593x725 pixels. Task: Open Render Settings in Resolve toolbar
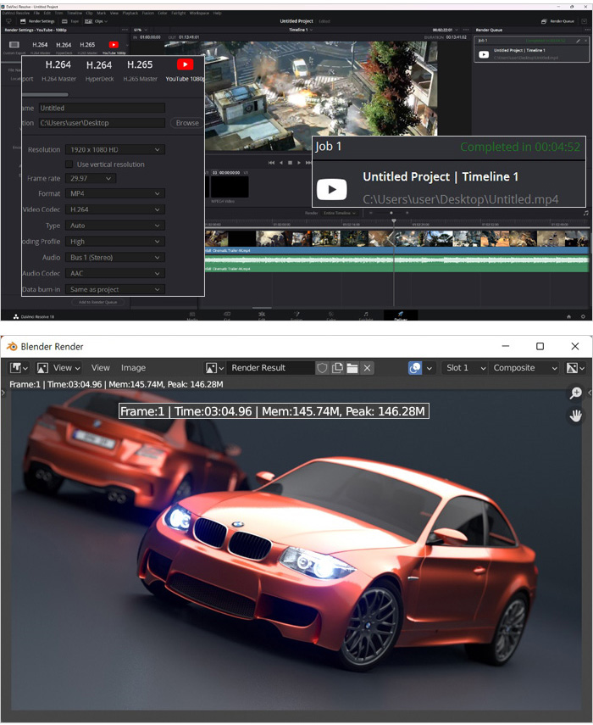coord(37,21)
